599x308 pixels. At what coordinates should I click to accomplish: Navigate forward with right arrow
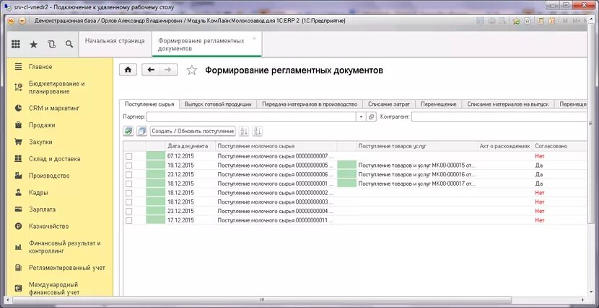coord(168,70)
